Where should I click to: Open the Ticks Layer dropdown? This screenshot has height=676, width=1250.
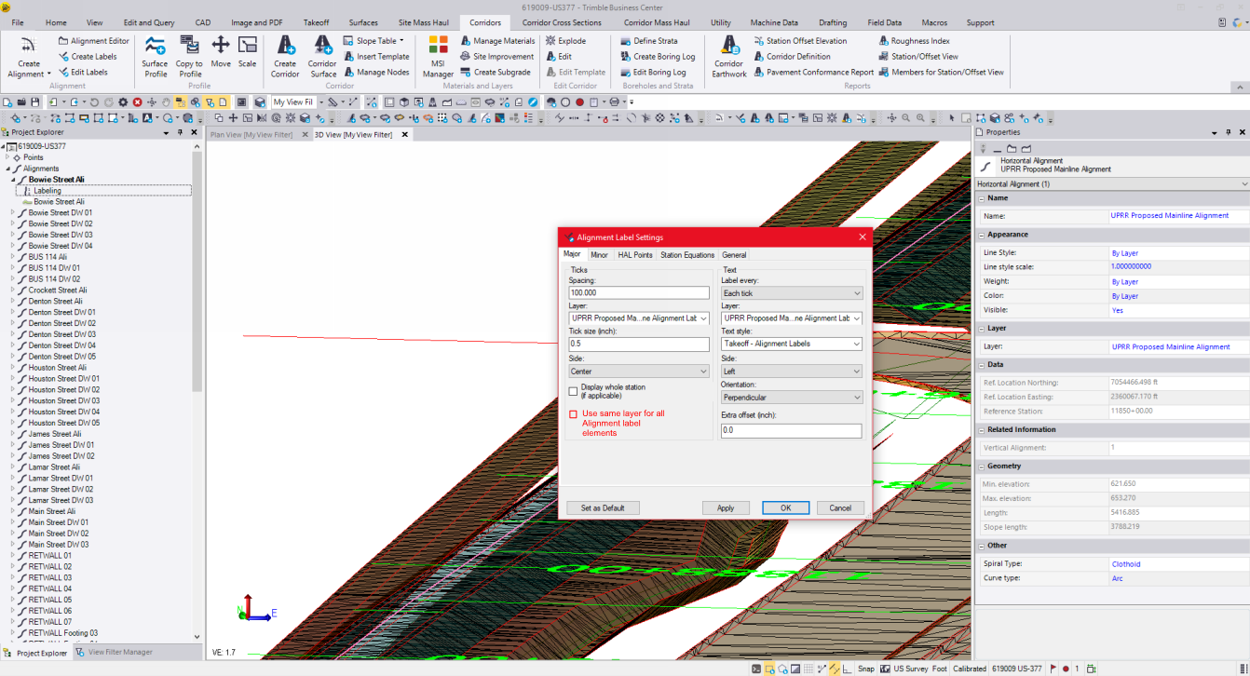639,318
